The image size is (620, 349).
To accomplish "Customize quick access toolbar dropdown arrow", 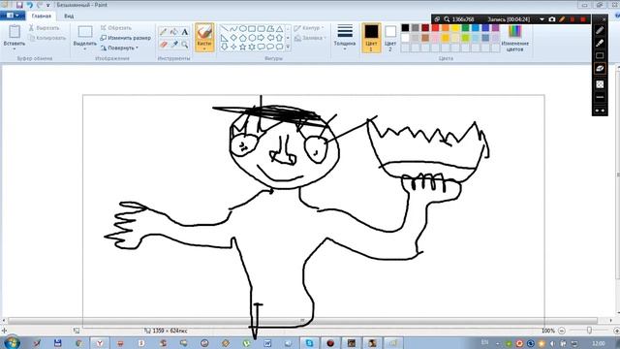I will [47, 5].
